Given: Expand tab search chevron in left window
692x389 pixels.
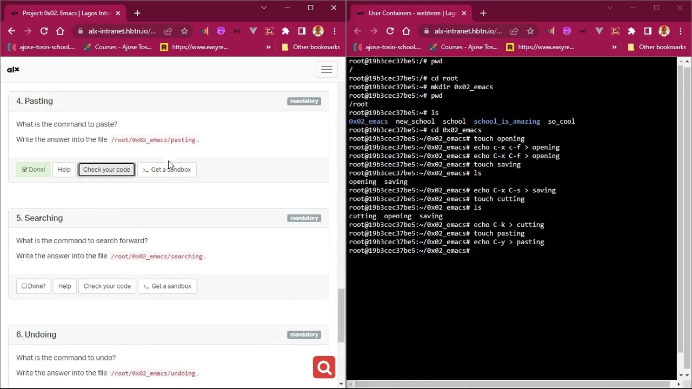Looking at the screenshot, I should tap(264, 8).
